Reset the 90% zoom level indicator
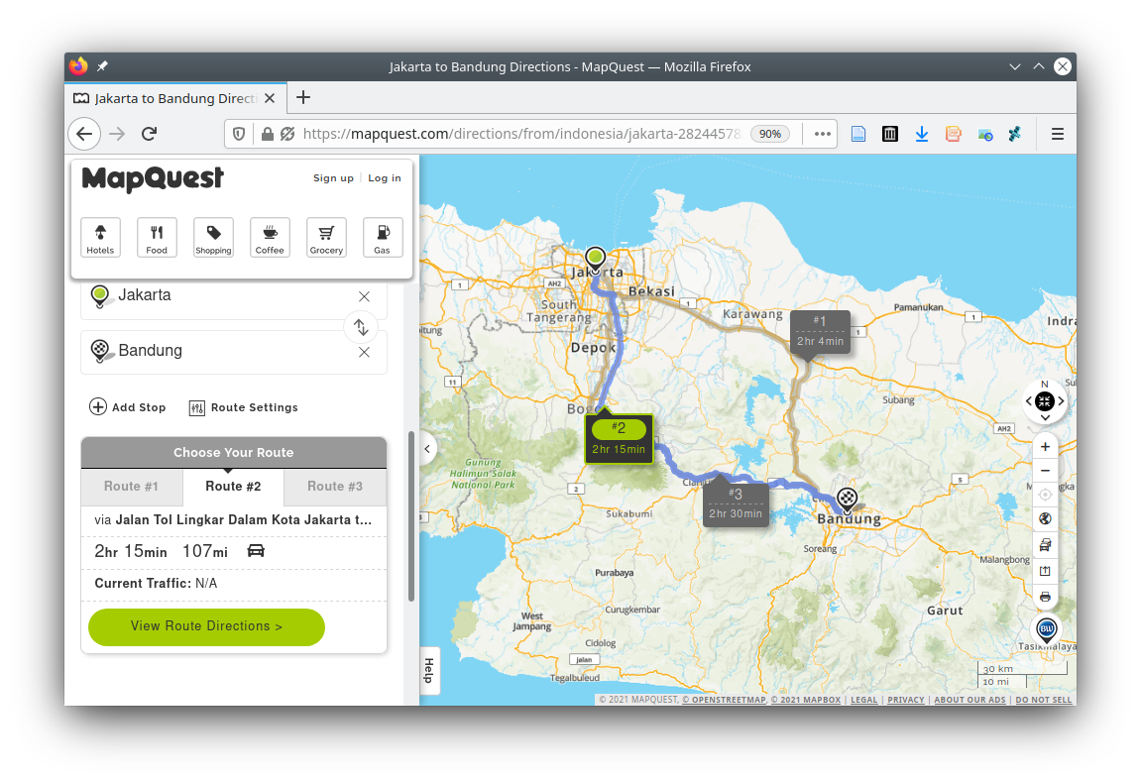This screenshot has width=1141, height=782. [x=770, y=134]
